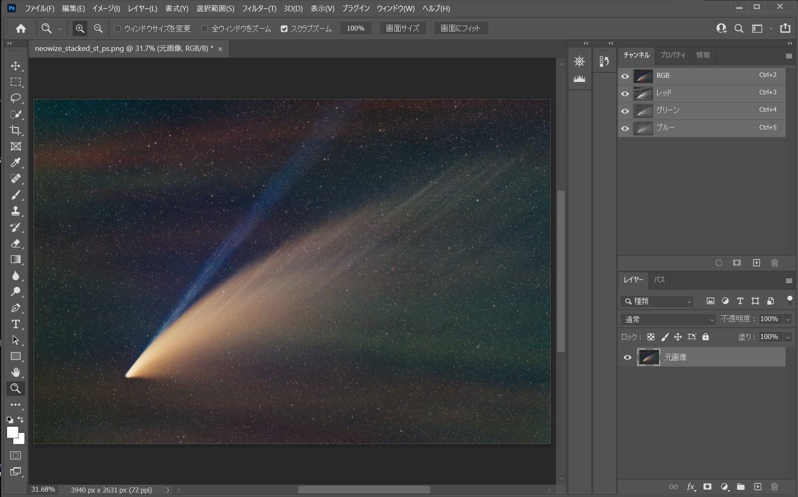The width and height of the screenshot is (798, 497).
Task: Open the フィルター(T) menu
Action: [259, 8]
